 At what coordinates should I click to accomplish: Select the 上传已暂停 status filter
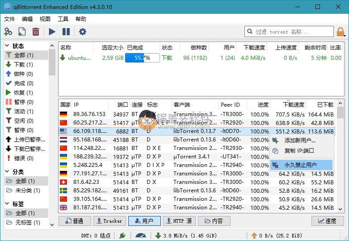26,139
